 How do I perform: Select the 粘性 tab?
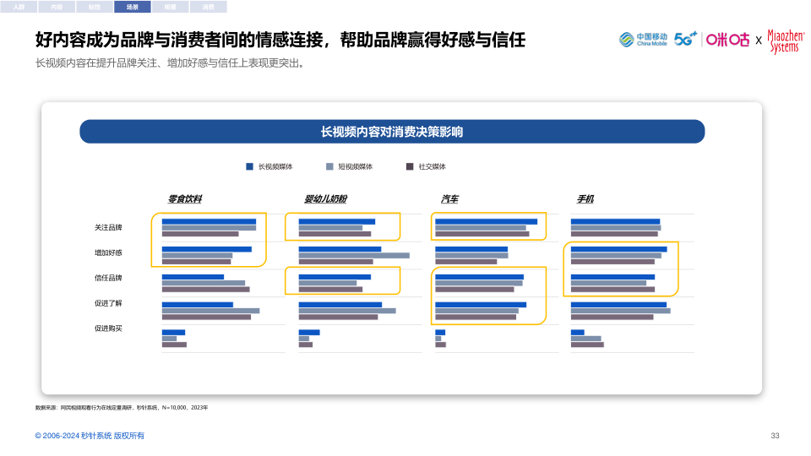click(95, 7)
